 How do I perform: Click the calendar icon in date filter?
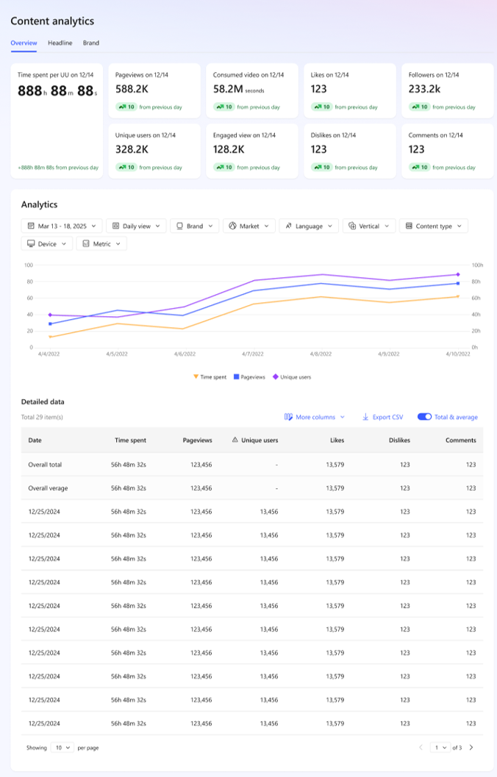(31, 226)
